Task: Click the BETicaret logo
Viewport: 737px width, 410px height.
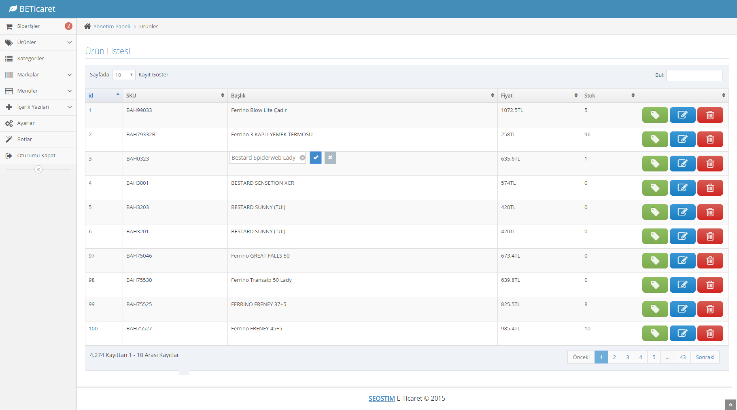Action: click(x=32, y=9)
